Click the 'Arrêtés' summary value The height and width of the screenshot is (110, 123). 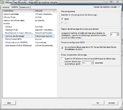tap(38, 17)
